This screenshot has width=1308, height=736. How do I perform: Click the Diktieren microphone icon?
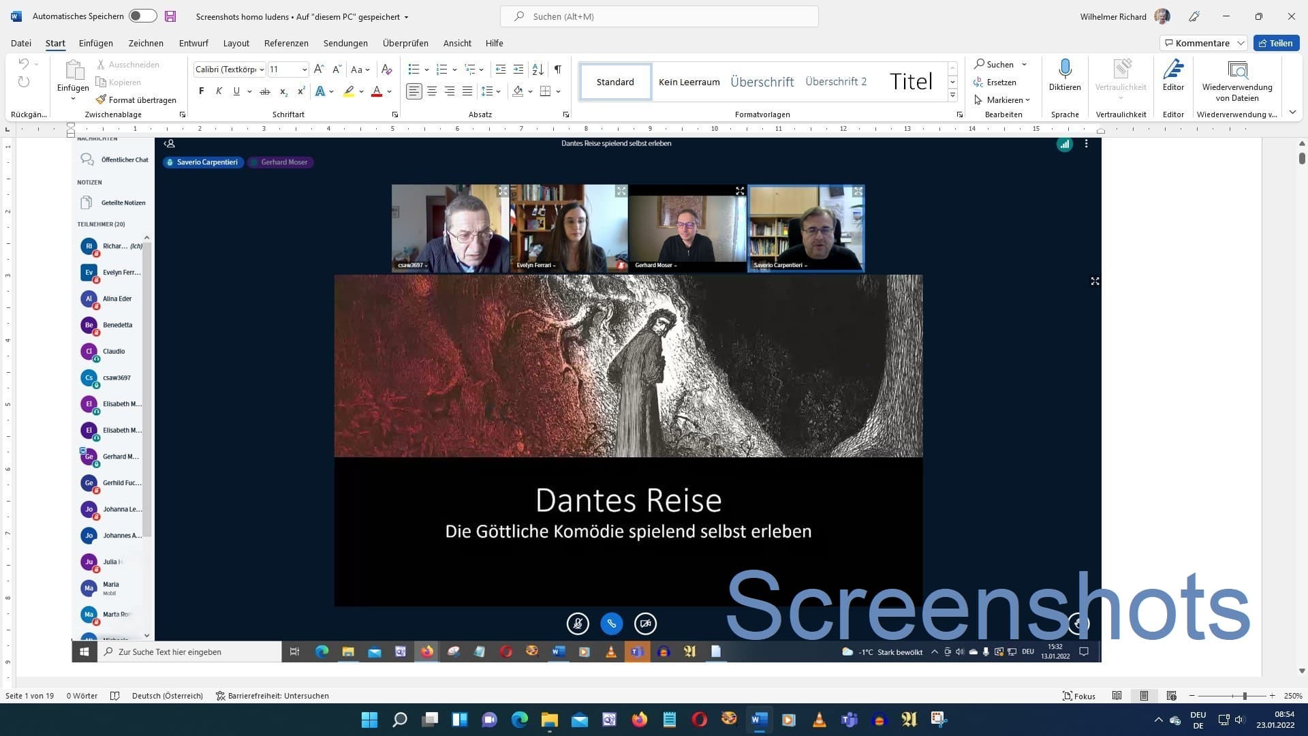click(1065, 70)
